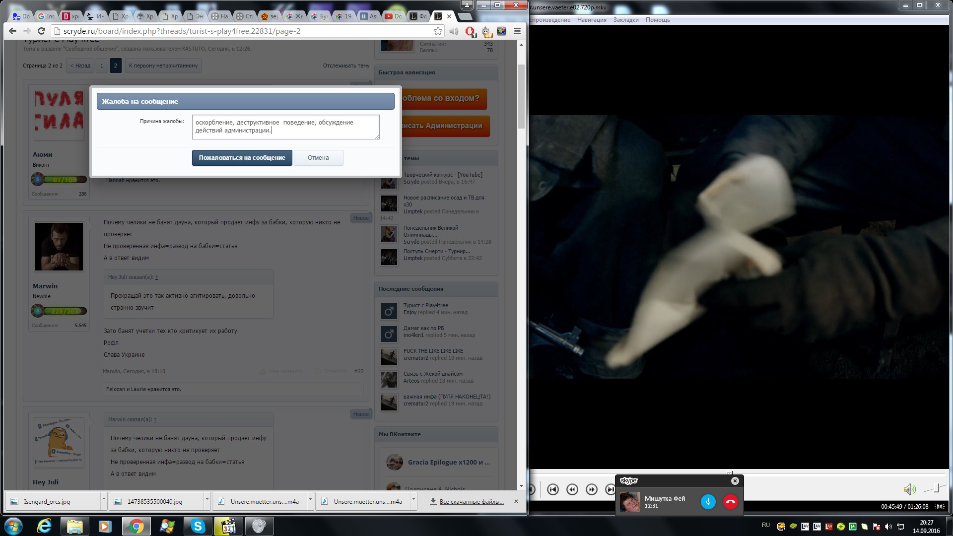The height and width of the screenshot is (536, 953).
Task: Click the Пожаловаться на сообщение button
Action: tap(242, 158)
